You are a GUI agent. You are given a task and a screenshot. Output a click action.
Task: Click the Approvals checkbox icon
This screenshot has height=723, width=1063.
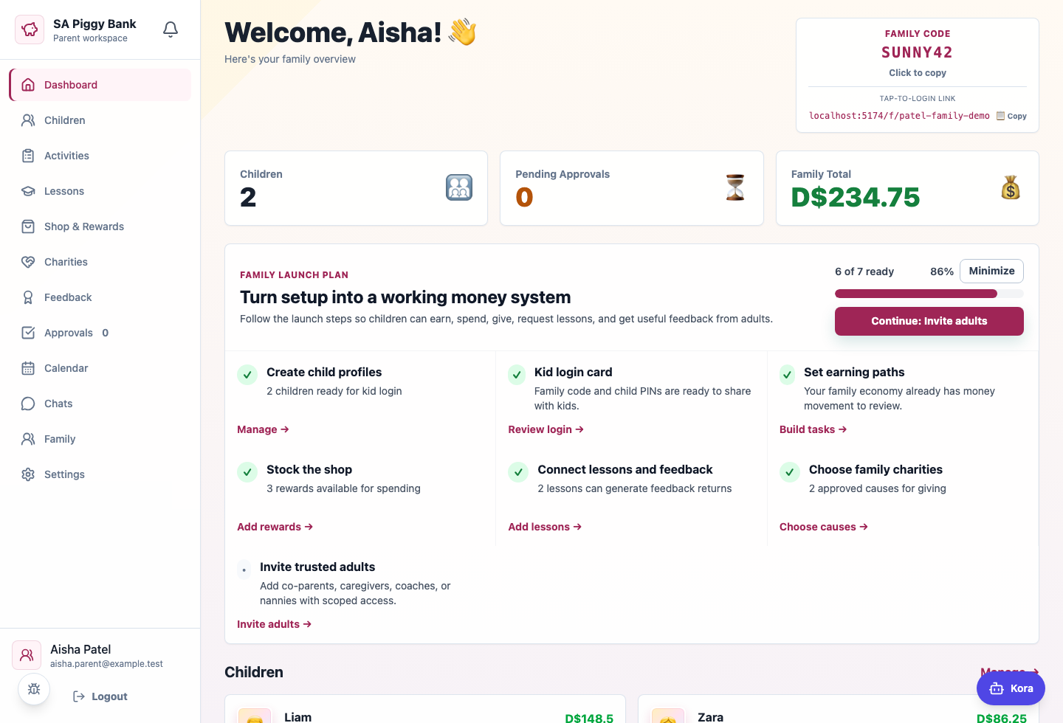click(28, 333)
